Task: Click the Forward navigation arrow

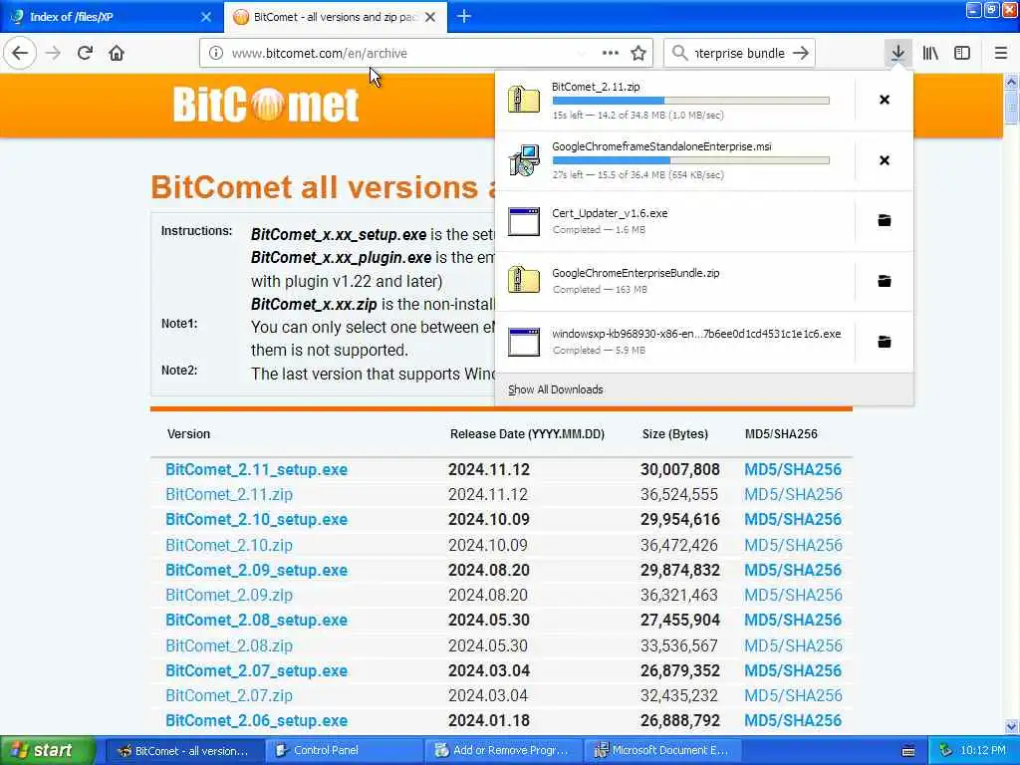Action: pyautogui.click(x=54, y=54)
